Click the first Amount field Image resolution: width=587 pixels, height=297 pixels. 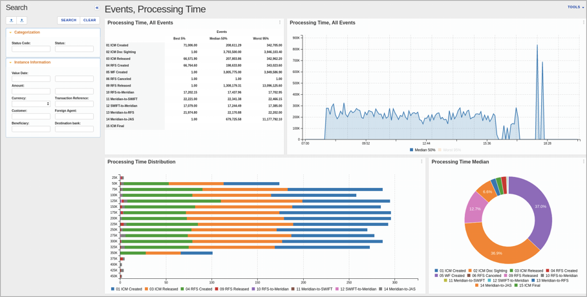tap(30, 91)
